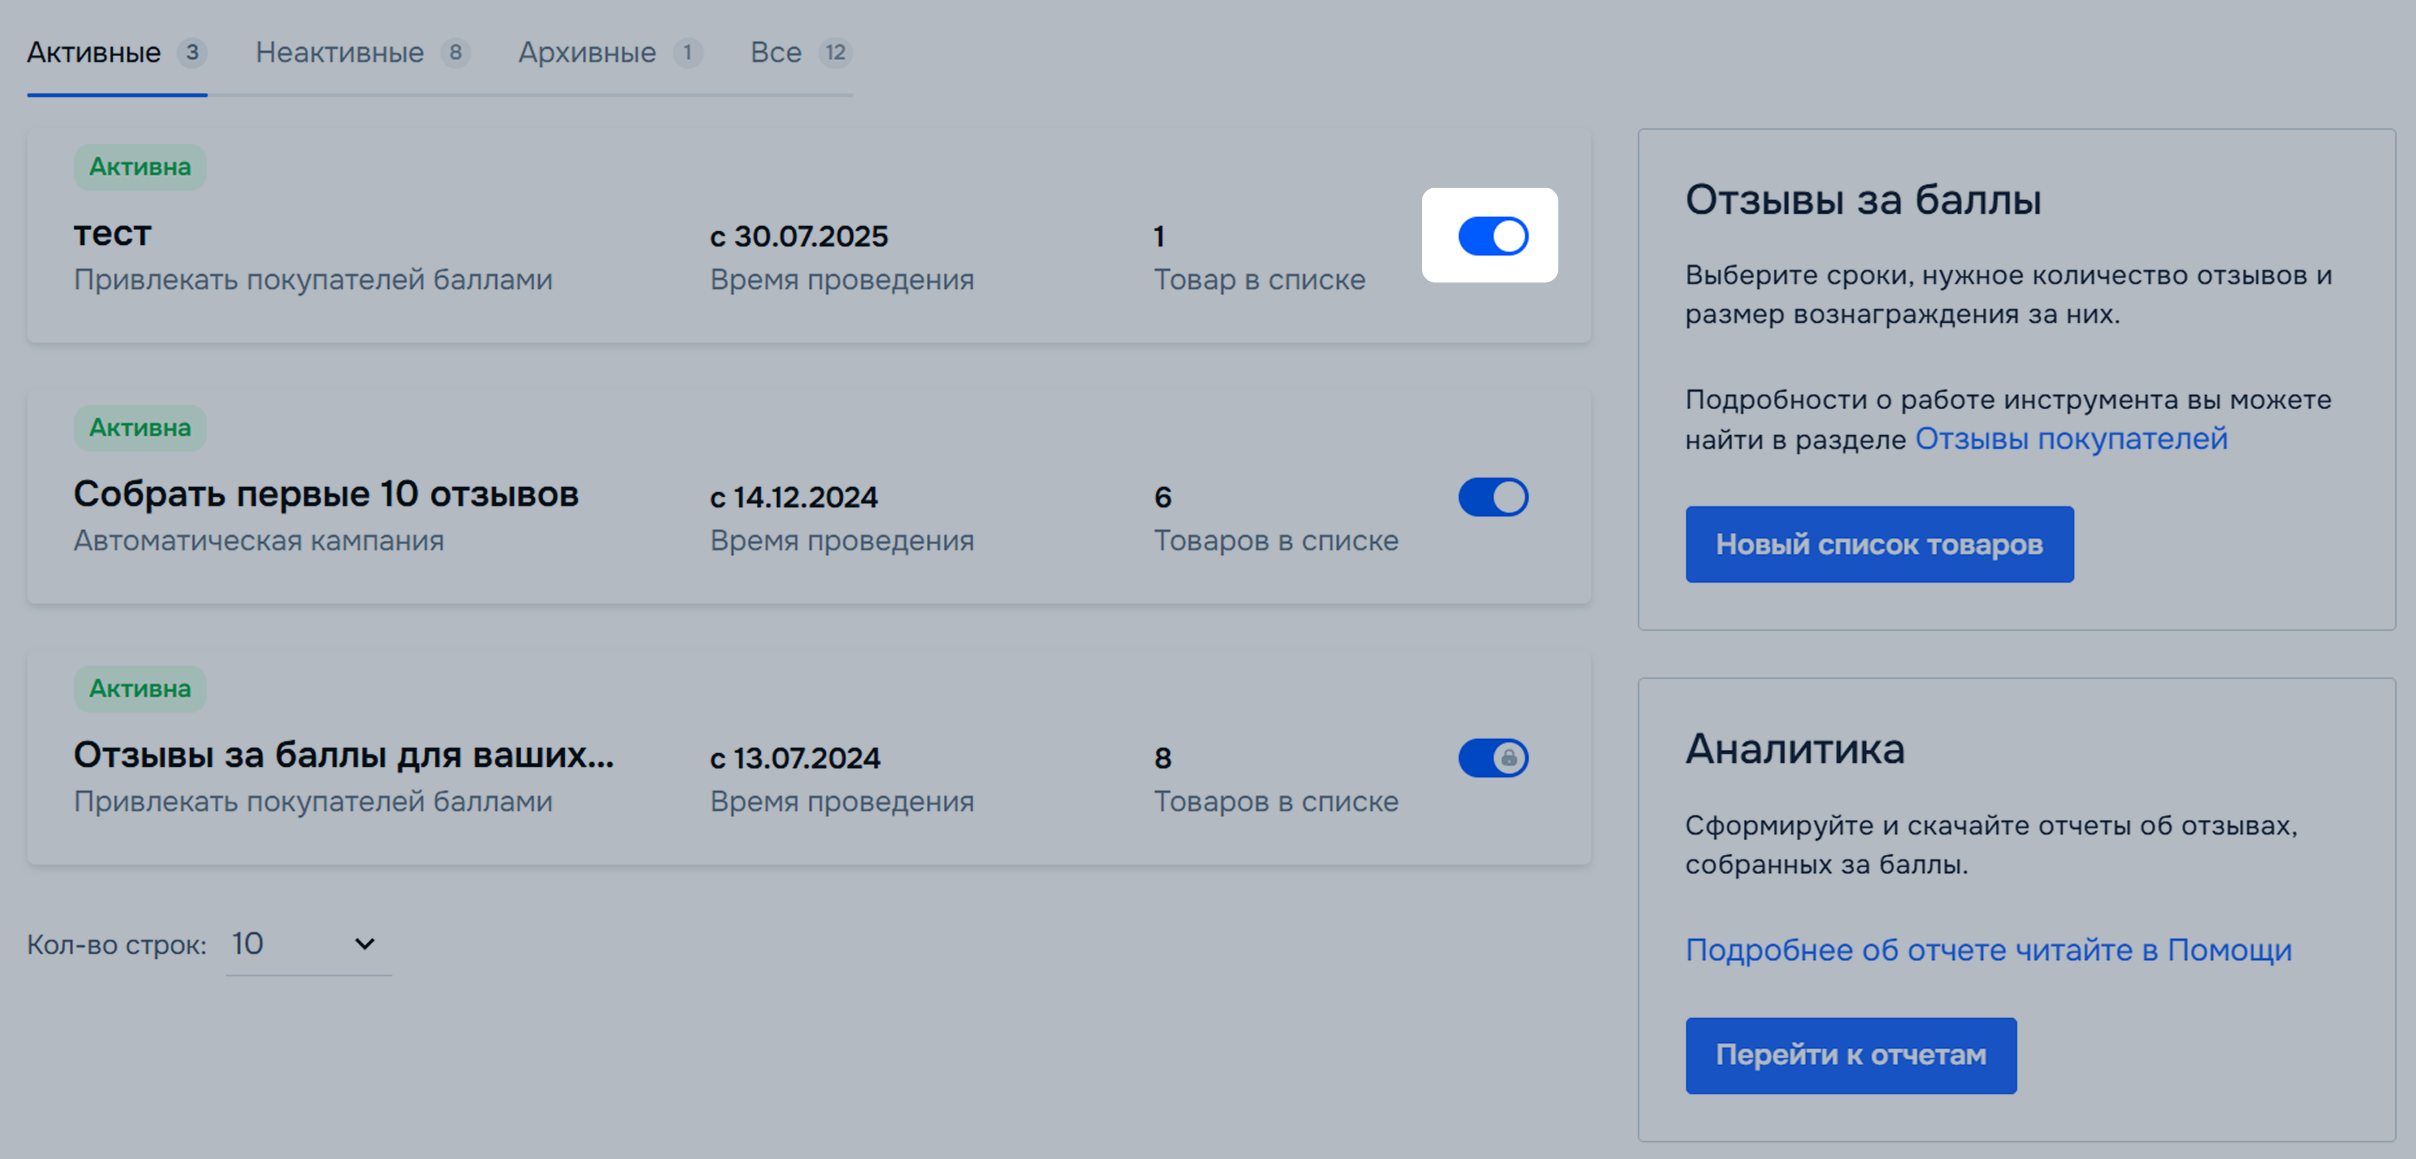
Task: Click the chevron next to 10 rows
Action: pos(365,944)
